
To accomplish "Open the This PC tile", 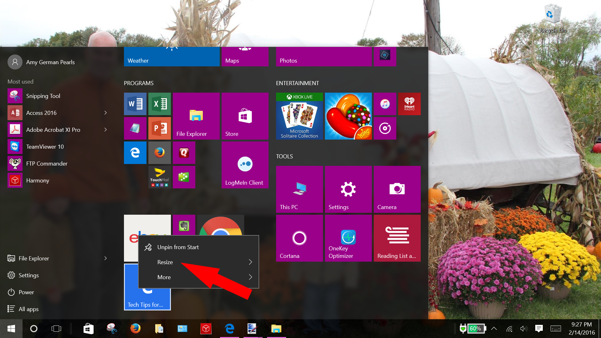I will [299, 189].
